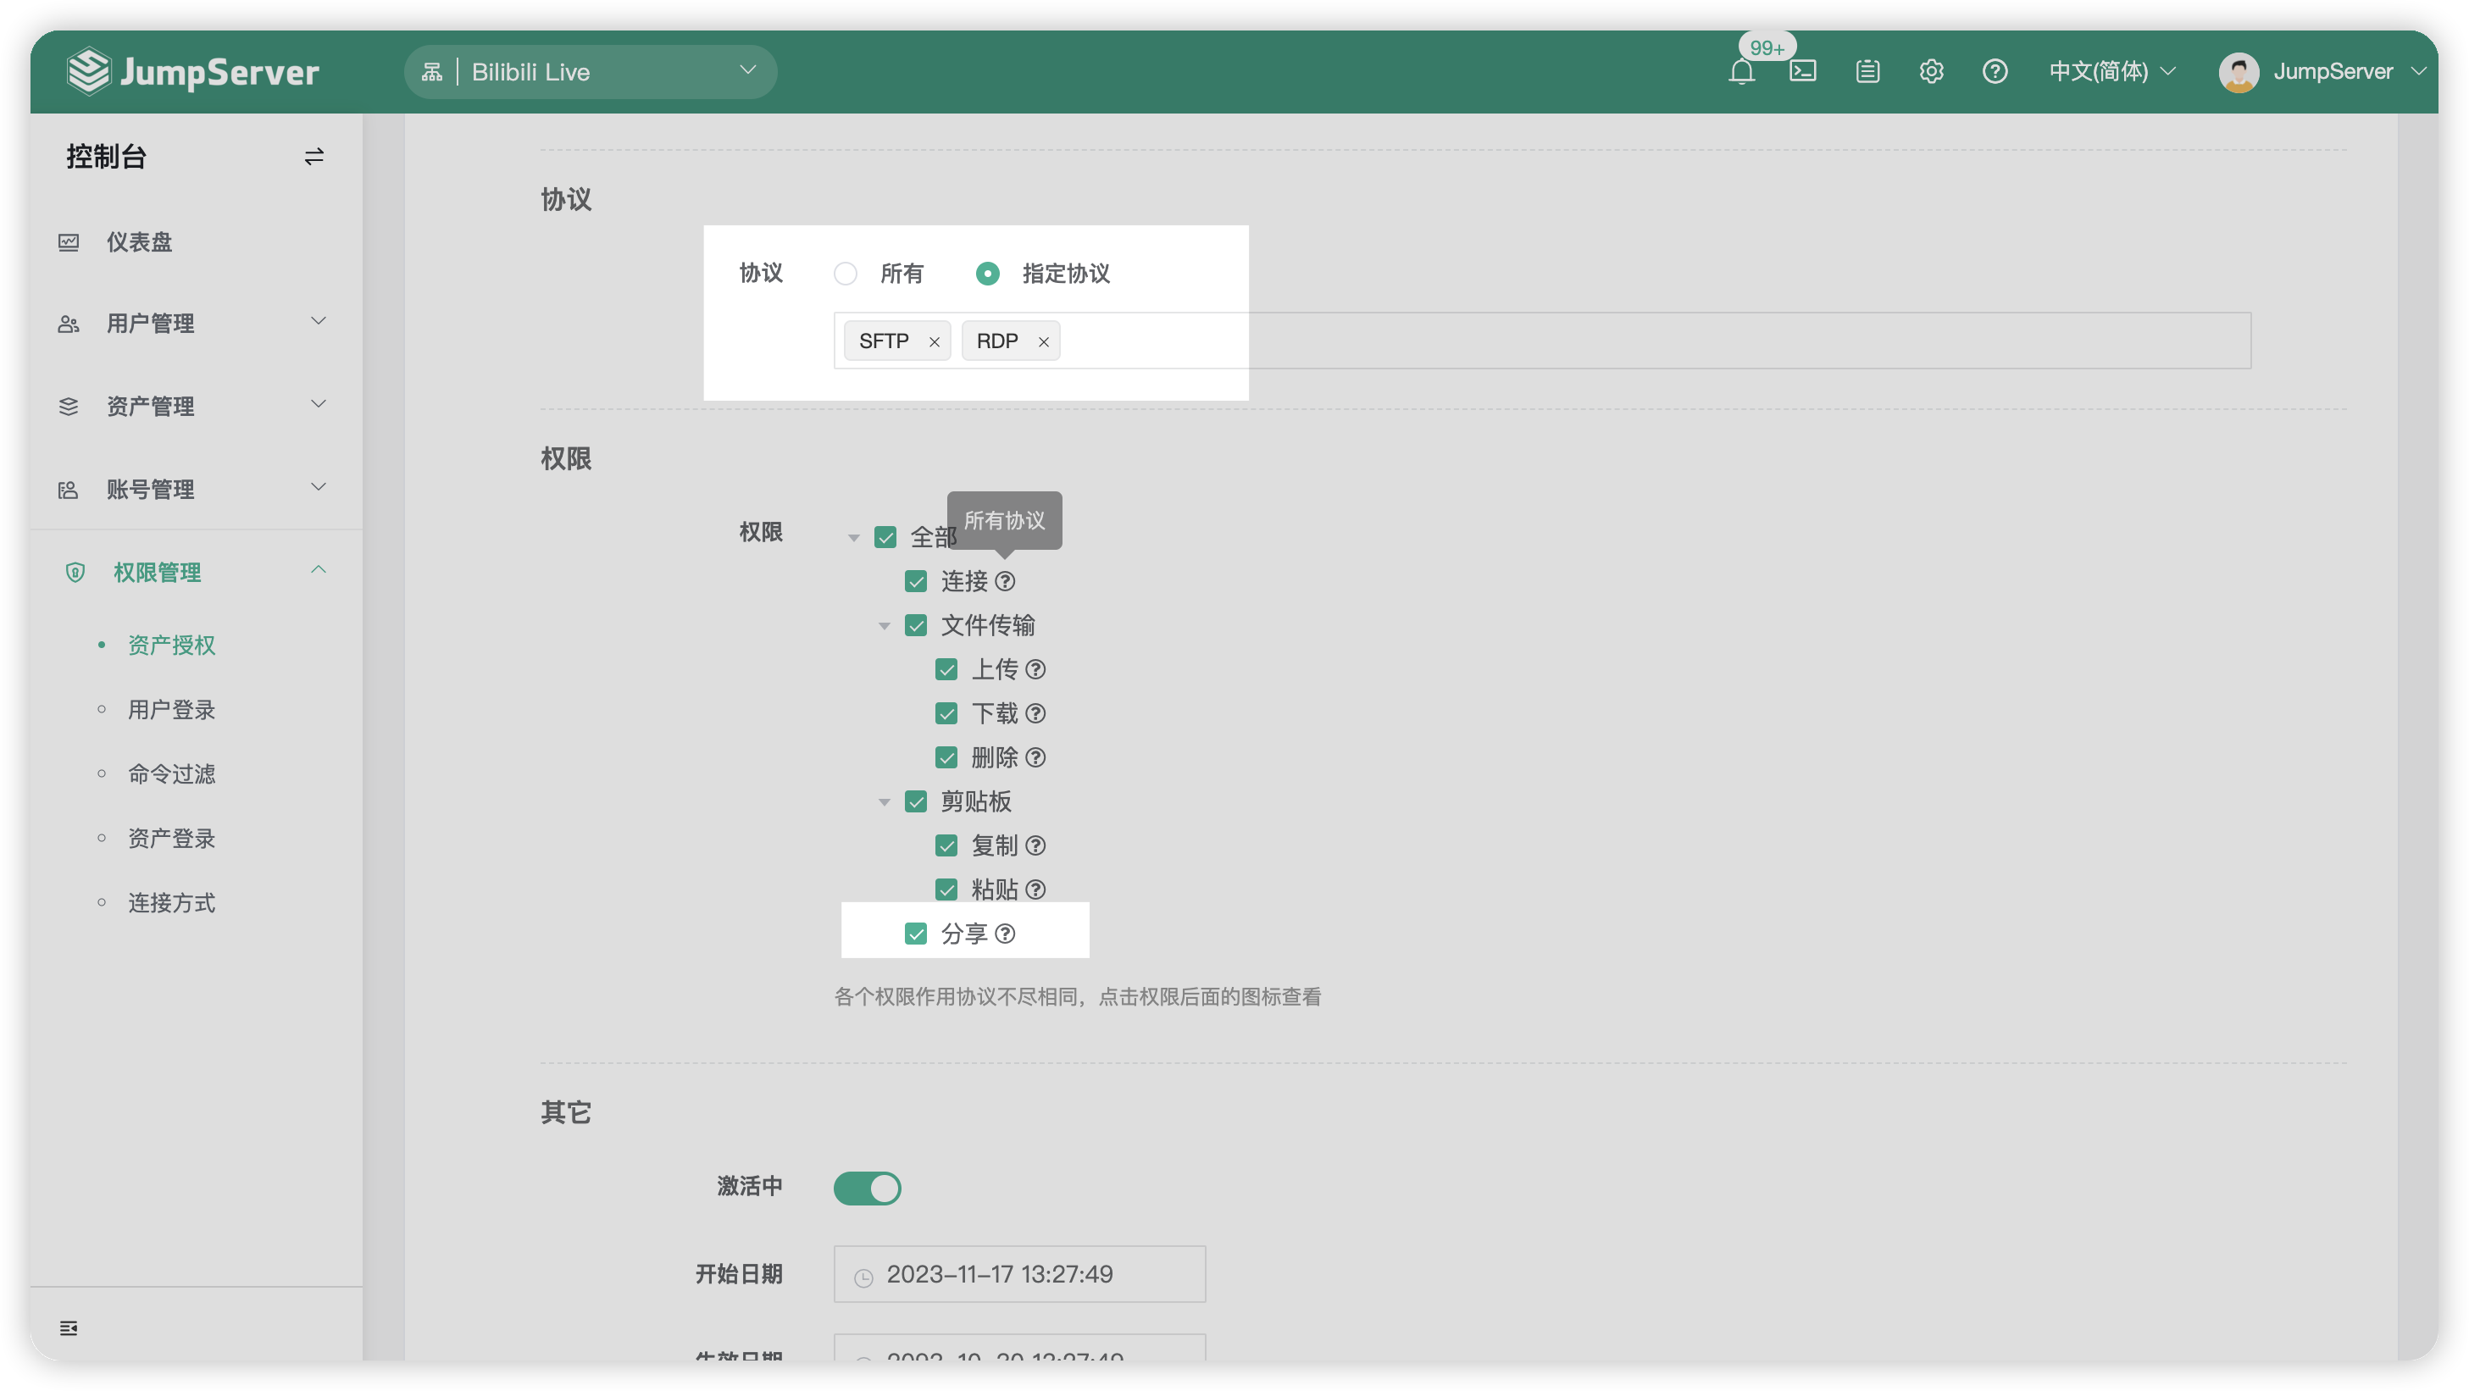Click help icon next to 分享 permission

(1005, 934)
